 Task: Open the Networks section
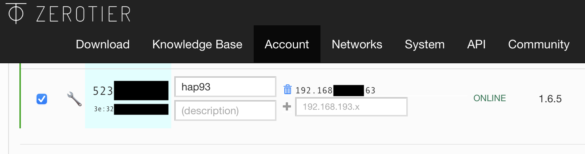pos(357,45)
